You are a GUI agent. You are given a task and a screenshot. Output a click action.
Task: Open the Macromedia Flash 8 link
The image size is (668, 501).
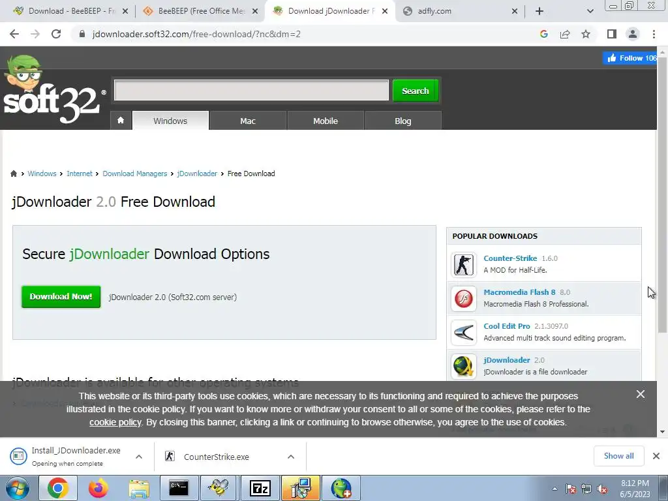(519, 292)
